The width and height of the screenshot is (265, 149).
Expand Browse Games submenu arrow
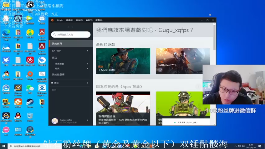coord(87,64)
